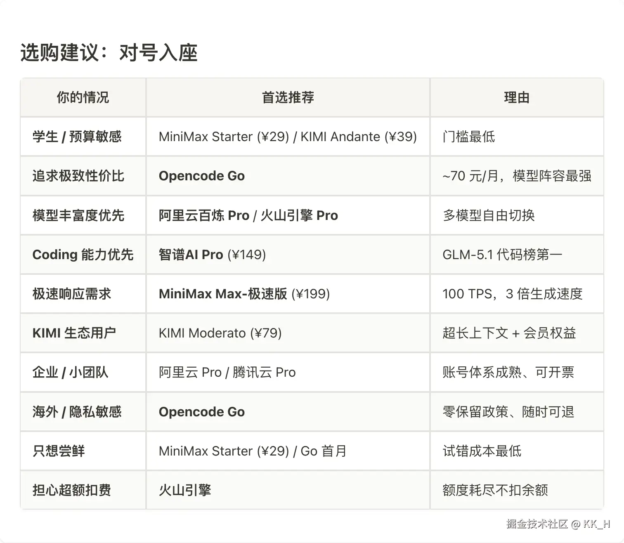Select the cell 只想尝鲜
Image resolution: width=624 pixels, height=543 pixels.
coord(83,451)
